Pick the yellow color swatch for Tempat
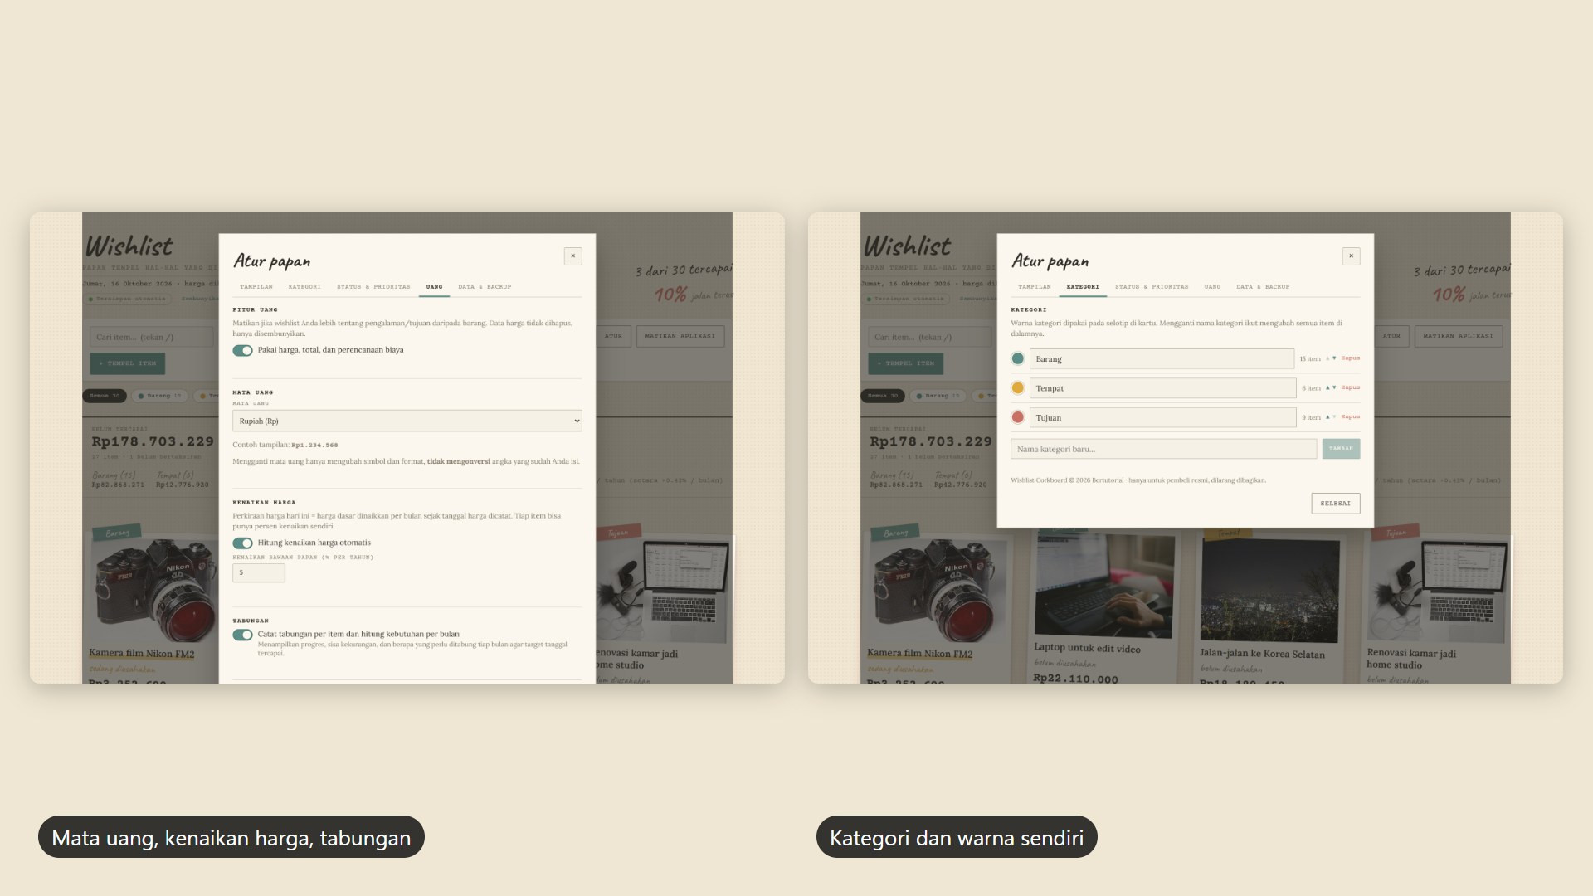This screenshot has width=1593, height=896. (1018, 387)
